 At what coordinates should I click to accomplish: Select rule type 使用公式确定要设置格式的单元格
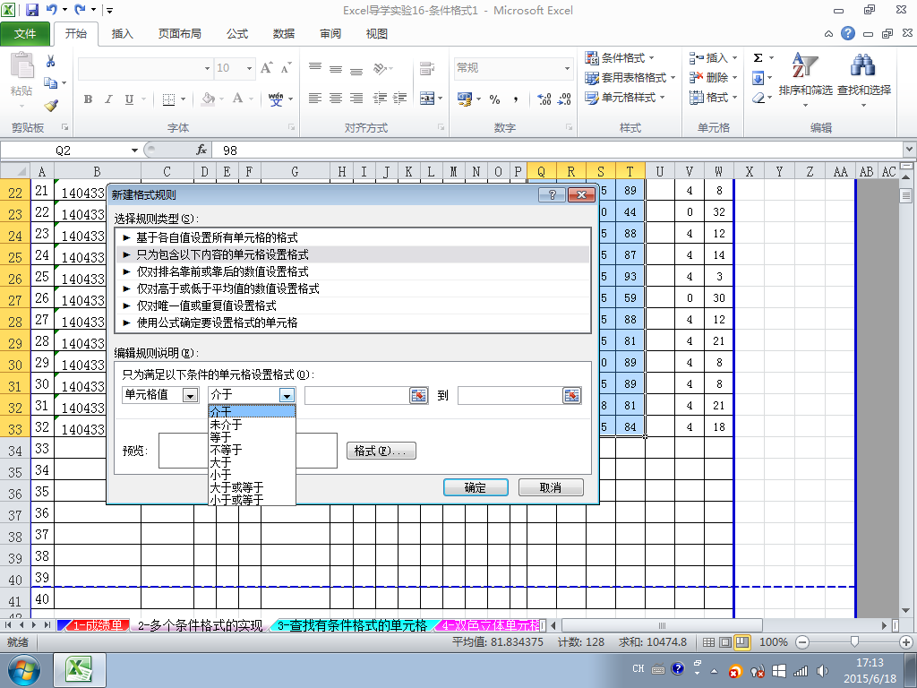(x=353, y=322)
